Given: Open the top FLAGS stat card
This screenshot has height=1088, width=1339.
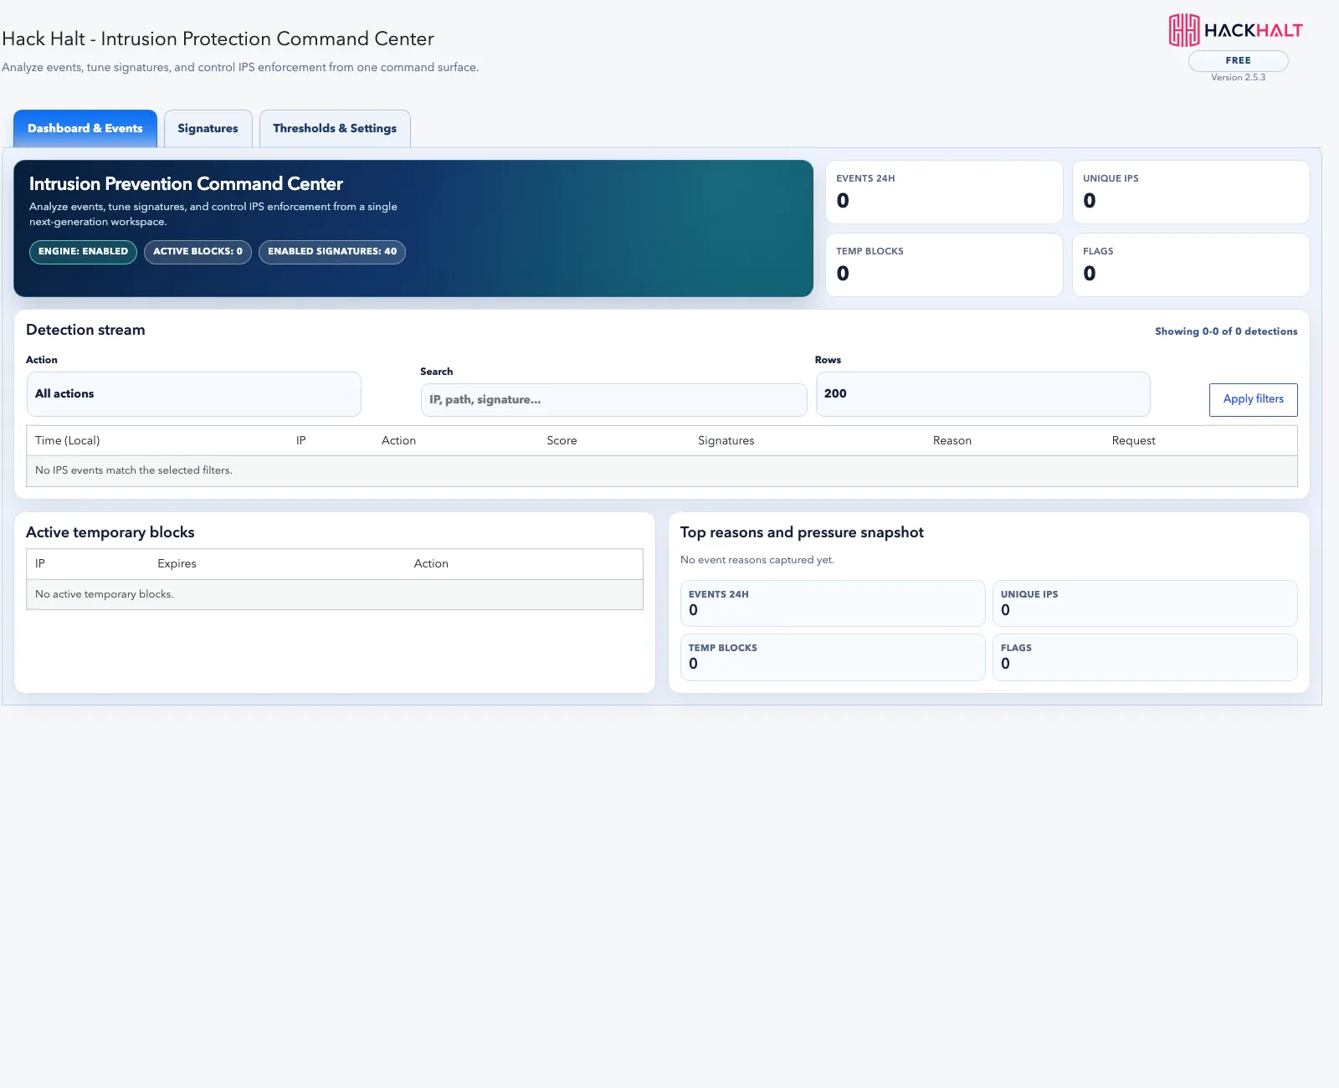Looking at the screenshot, I should 1191,264.
